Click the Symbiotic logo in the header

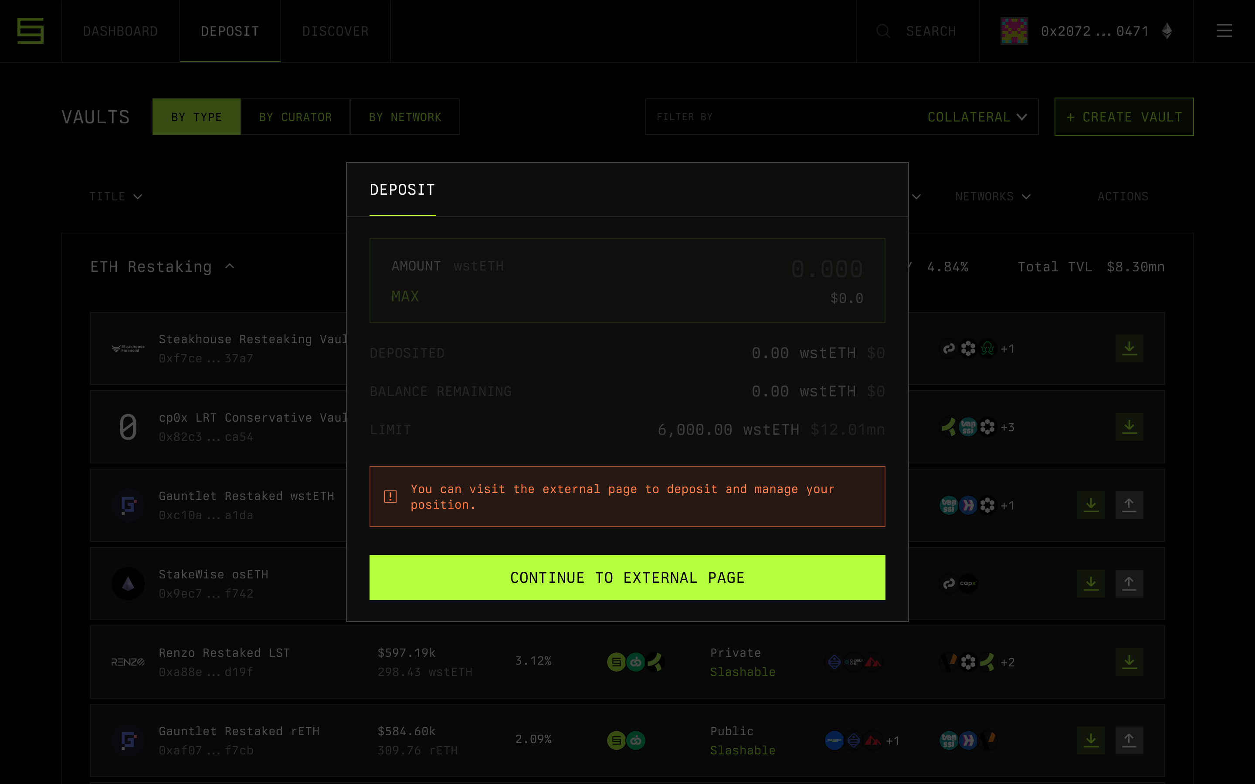pos(30,31)
